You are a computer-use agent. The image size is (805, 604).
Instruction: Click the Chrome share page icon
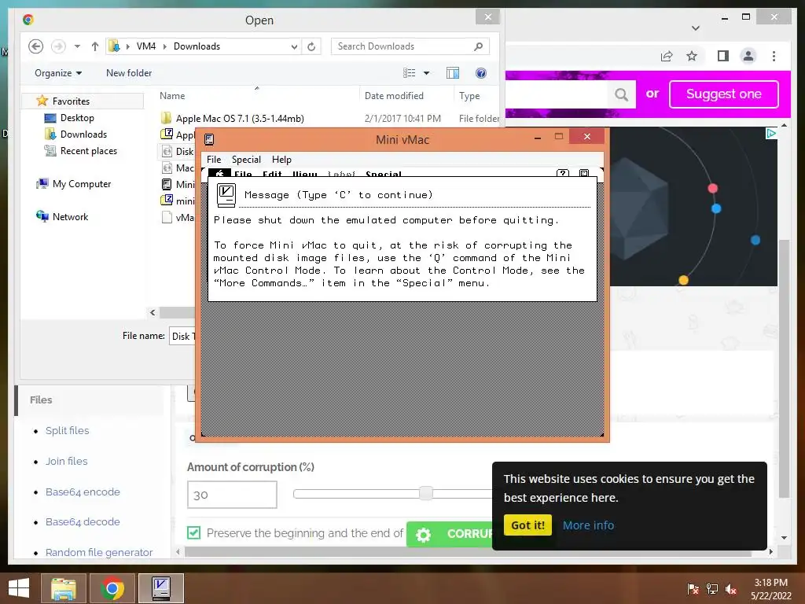[x=667, y=56]
